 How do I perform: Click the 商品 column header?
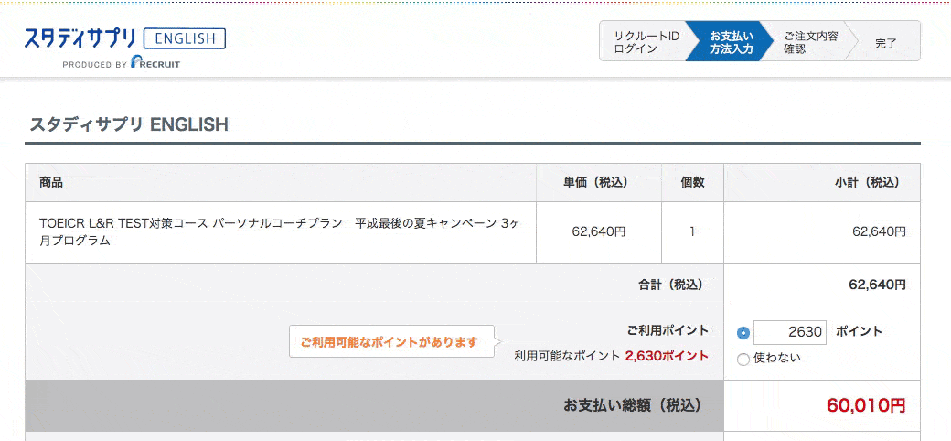[x=51, y=182]
